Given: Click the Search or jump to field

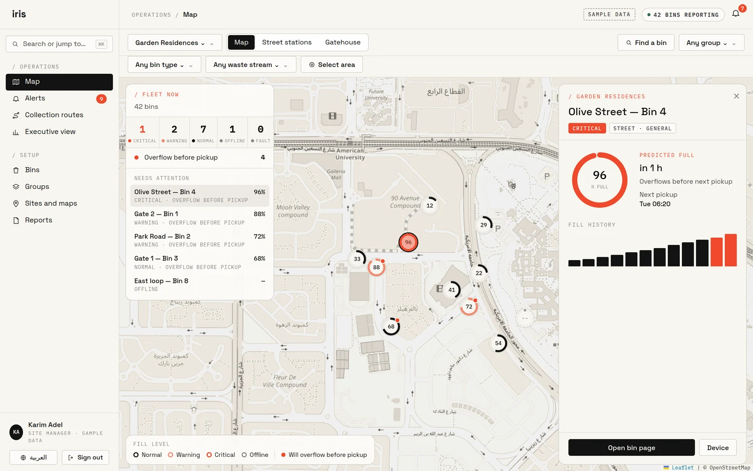Looking at the screenshot, I should (x=59, y=44).
